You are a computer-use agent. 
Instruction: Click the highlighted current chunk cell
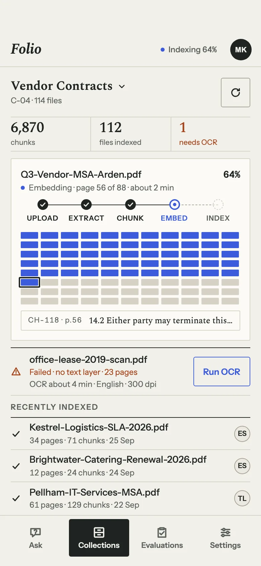tap(29, 282)
